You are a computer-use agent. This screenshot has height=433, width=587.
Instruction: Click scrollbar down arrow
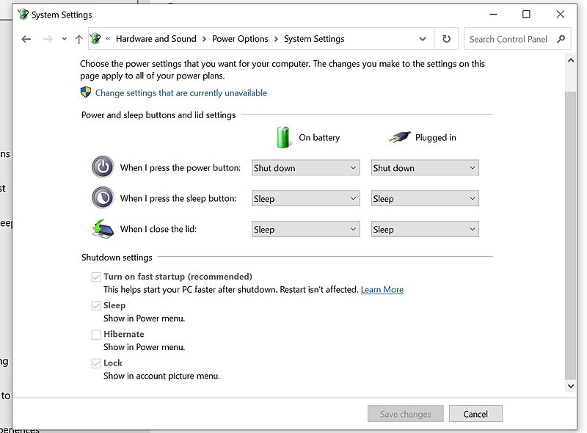(x=571, y=386)
